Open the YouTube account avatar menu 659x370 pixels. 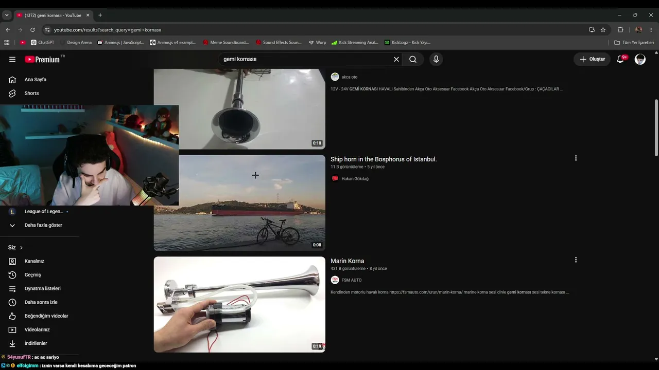(x=640, y=59)
